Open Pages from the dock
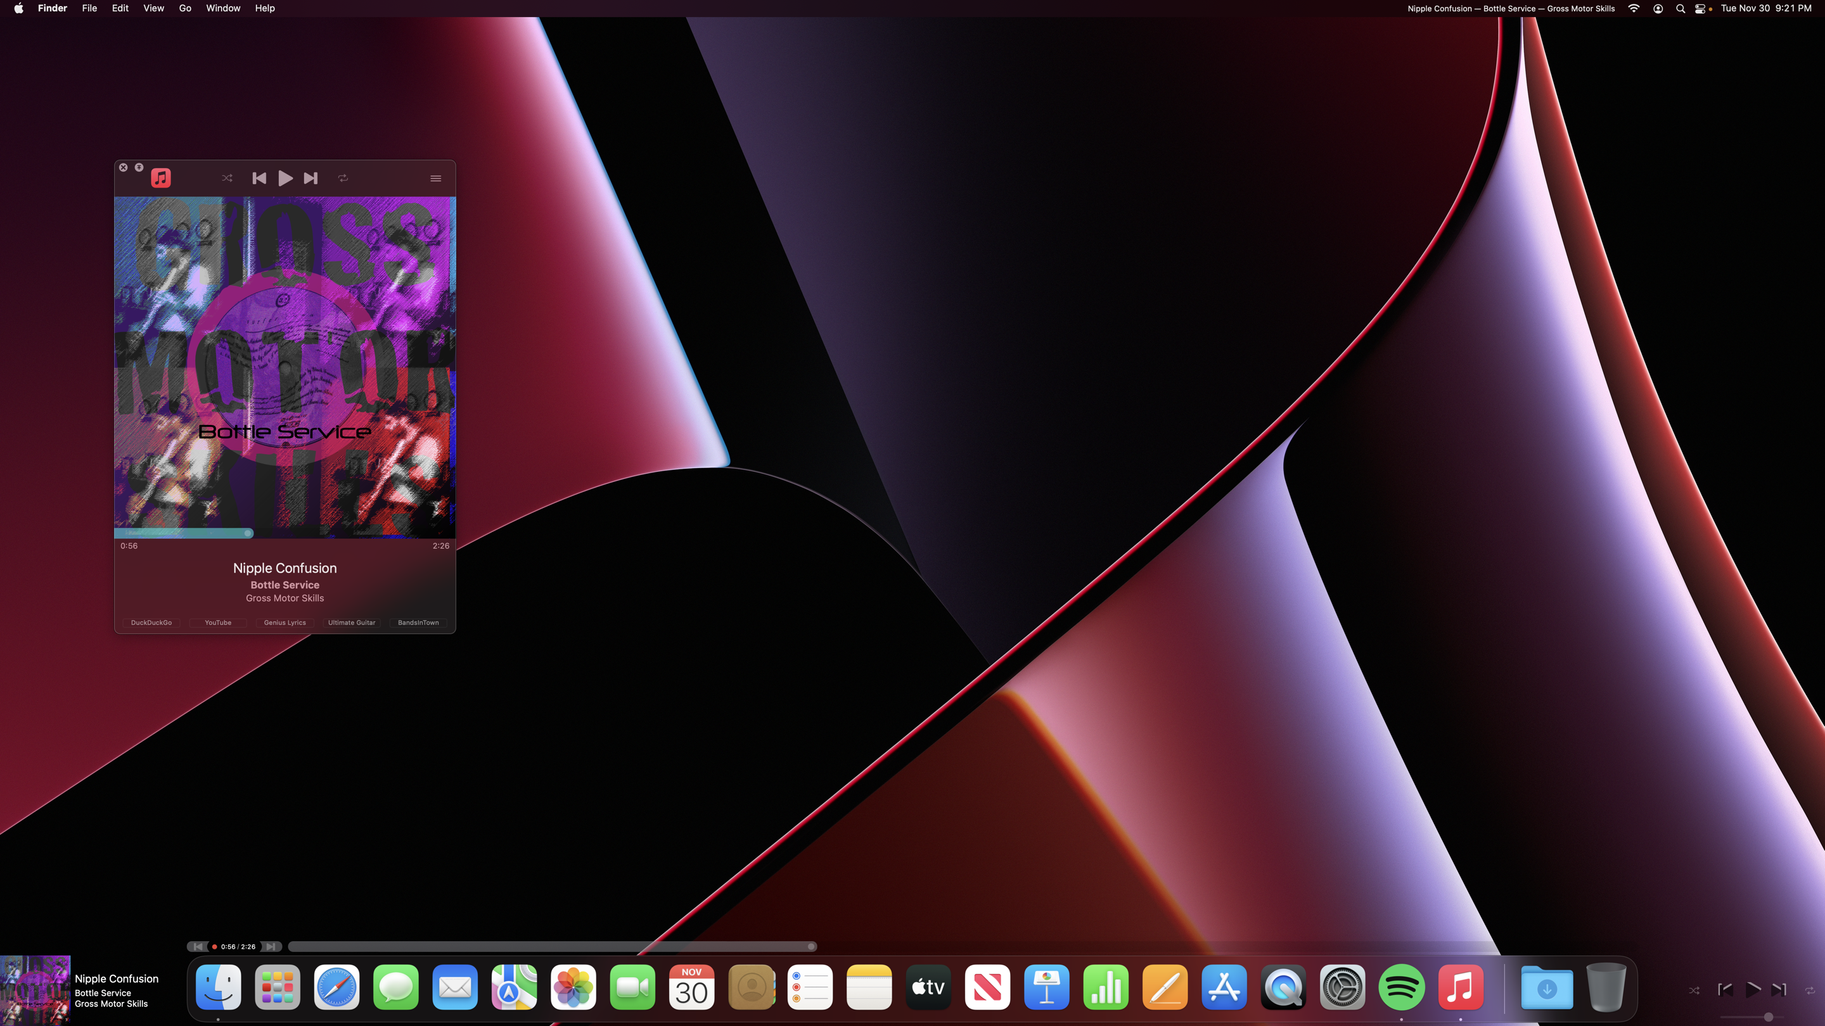Screen dimensions: 1825x1026 click(1165, 987)
